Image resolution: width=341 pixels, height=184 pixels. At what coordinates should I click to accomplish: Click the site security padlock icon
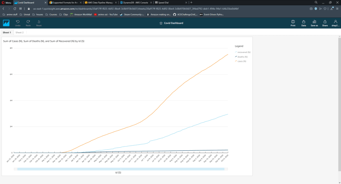(29, 9)
